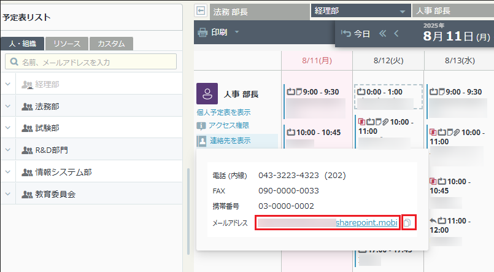Click 連絡先を表示 link
The width and height of the screenshot is (494, 272).
[x=230, y=141]
